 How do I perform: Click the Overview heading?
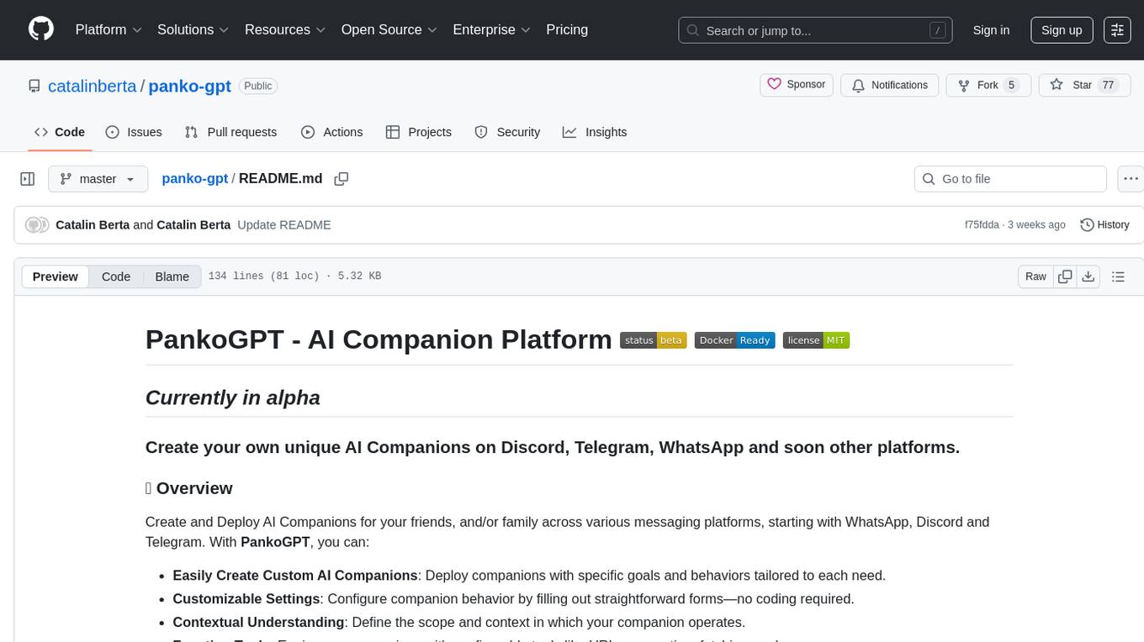pos(189,488)
